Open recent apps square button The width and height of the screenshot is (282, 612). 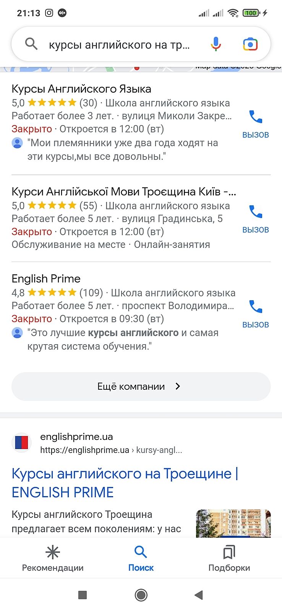pos(83,595)
